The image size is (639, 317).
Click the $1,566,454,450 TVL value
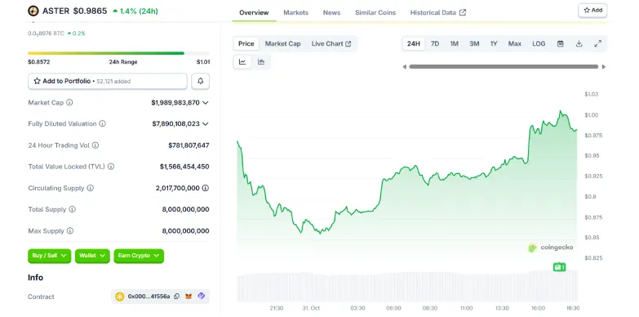(x=184, y=167)
